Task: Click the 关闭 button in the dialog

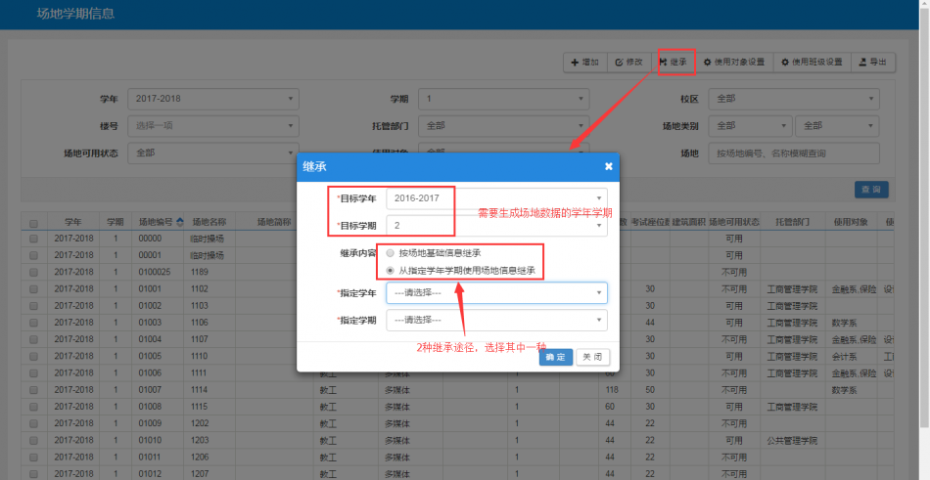Action: tap(592, 357)
